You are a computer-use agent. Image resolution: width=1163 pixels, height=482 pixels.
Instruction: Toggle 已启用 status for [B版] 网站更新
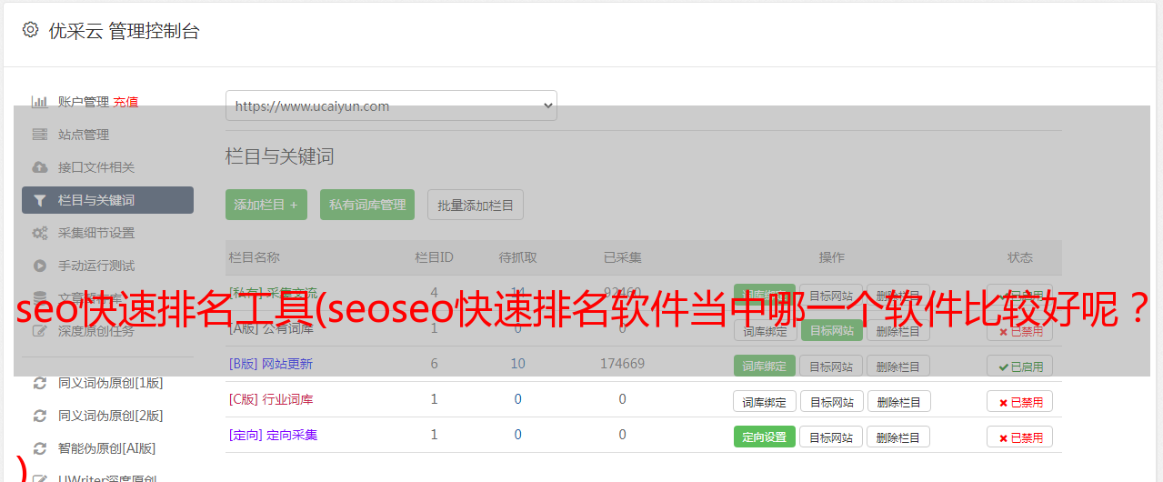(1019, 367)
